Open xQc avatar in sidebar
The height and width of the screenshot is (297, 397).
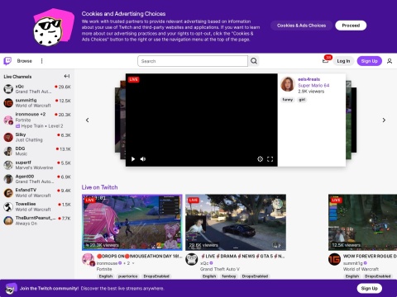8,89
